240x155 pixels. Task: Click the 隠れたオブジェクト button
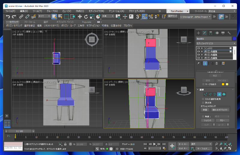click(x=220, y=110)
